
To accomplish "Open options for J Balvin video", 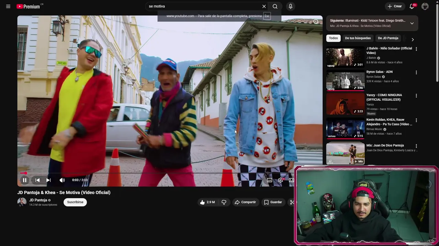I will [416, 49].
